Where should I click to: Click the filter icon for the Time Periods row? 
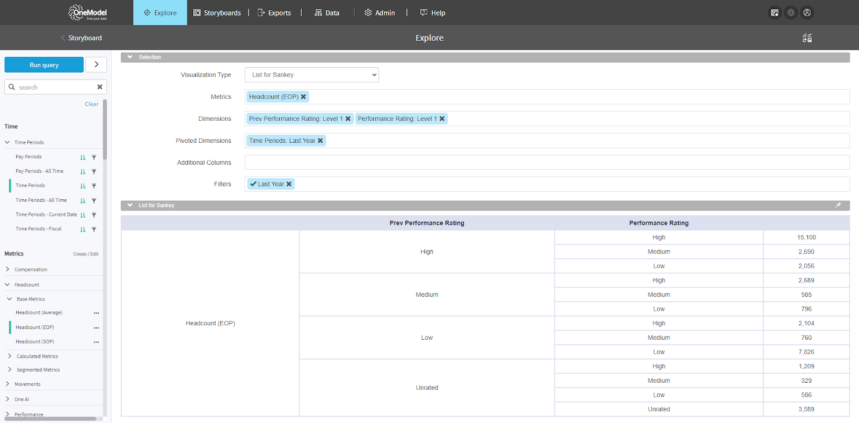(94, 186)
